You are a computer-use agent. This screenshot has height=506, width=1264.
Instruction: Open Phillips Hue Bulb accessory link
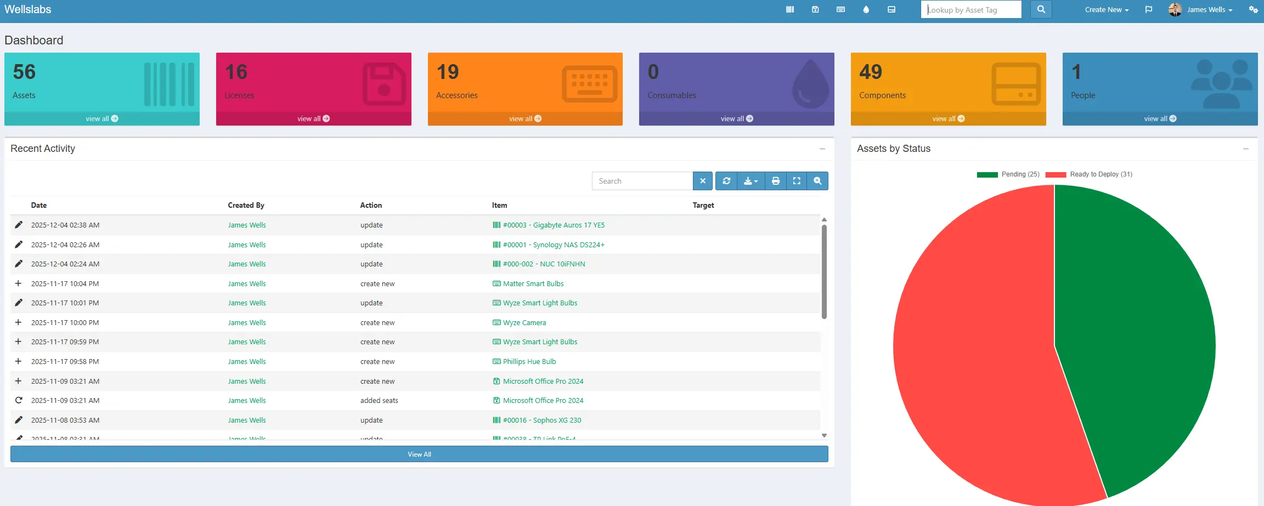pos(529,361)
